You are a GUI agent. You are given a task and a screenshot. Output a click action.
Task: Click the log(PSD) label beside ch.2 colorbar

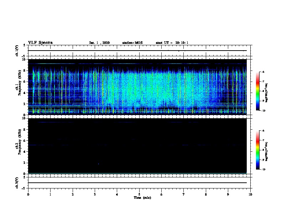point(266,151)
